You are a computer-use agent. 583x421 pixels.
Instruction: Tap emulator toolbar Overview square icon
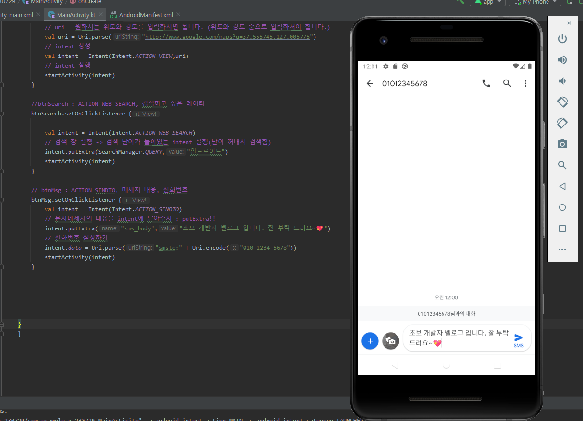pos(562,228)
